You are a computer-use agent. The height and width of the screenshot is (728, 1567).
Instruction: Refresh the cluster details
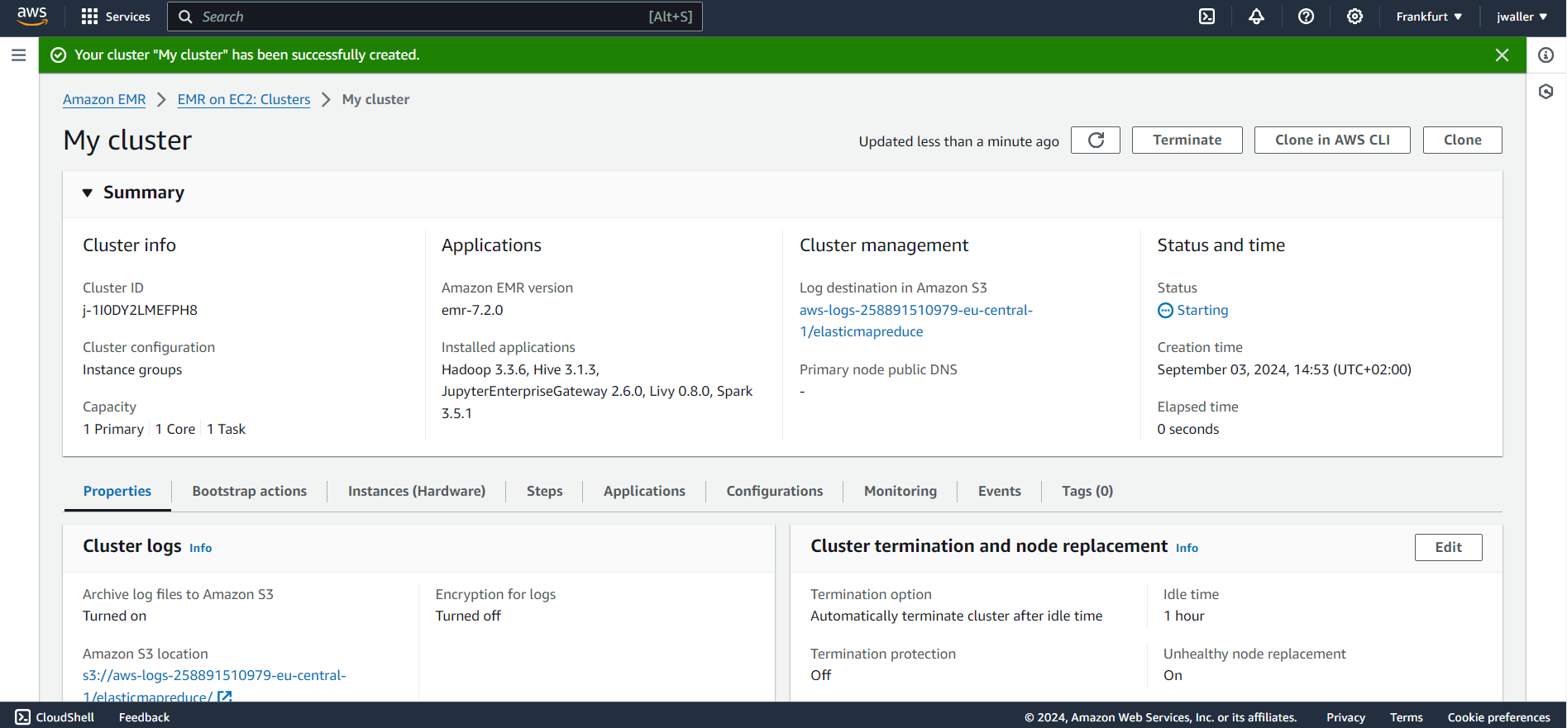(x=1096, y=140)
